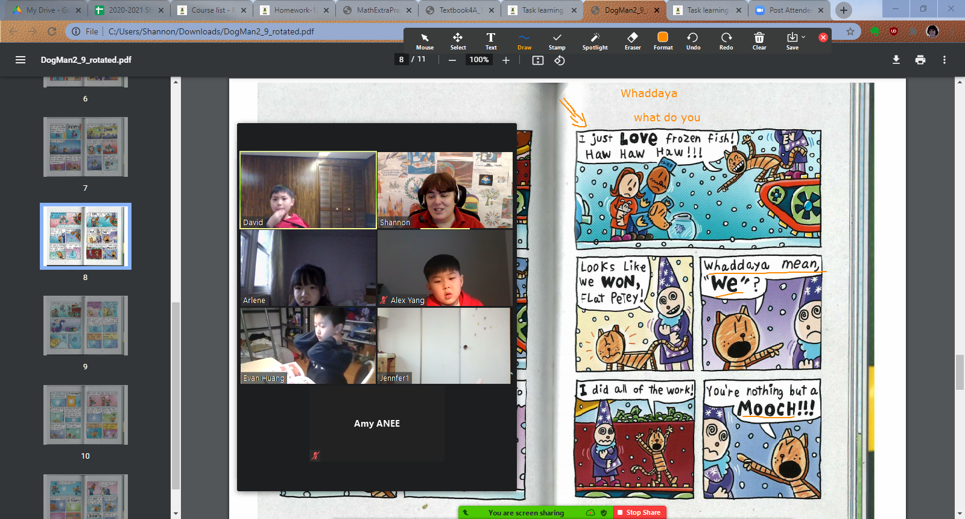Click the File site info chip
This screenshot has height=519, width=965.
tap(85, 31)
